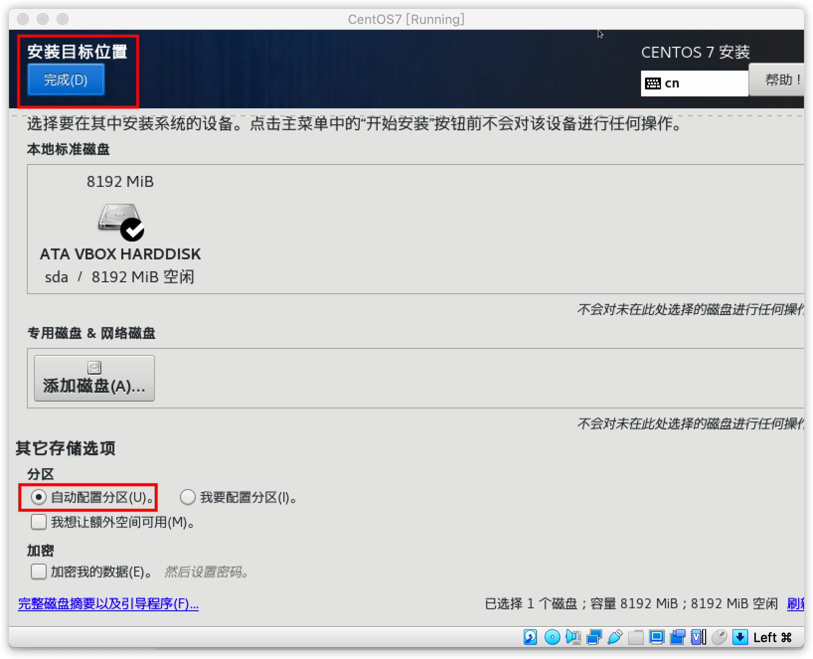The image size is (813, 659).
Task: Click the shared folders status icon
Action: coord(636,637)
